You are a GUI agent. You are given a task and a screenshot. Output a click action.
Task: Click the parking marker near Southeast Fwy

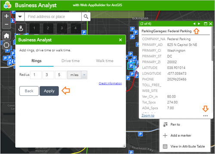(x=131, y=152)
